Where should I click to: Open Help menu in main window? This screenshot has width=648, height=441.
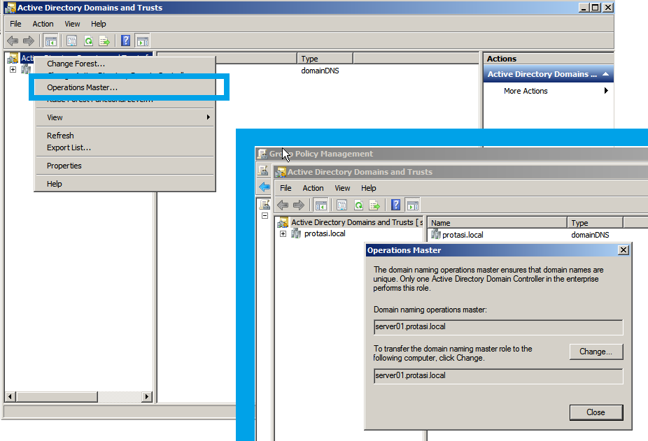click(99, 24)
